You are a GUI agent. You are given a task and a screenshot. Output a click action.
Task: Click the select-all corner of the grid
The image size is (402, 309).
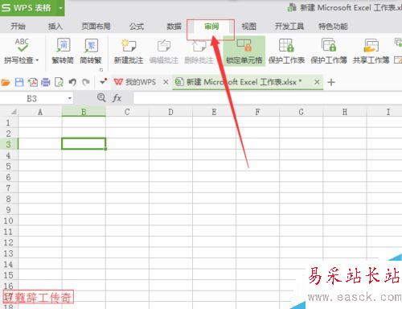[9, 112]
